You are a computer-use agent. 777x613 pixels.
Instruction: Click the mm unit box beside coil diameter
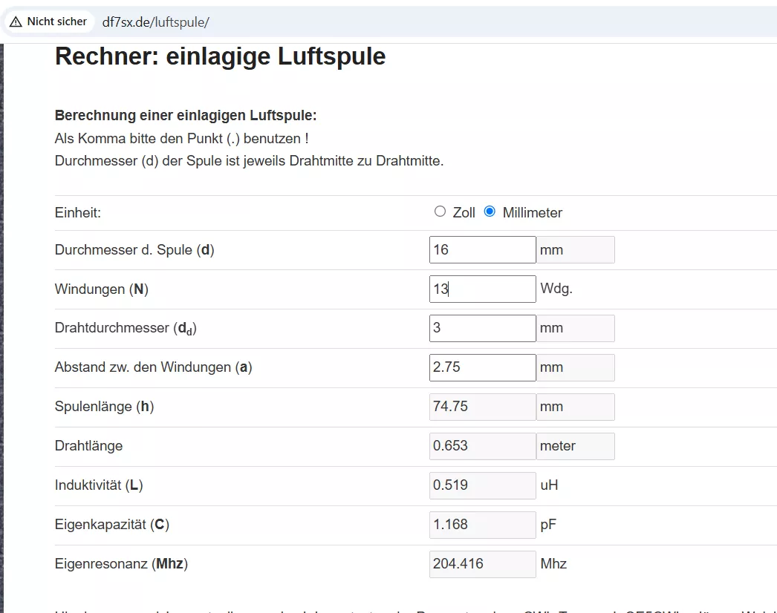(x=576, y=250)
